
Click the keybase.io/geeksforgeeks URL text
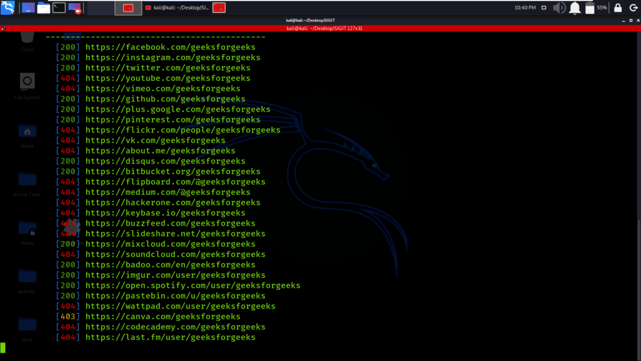tap(165, 213)
